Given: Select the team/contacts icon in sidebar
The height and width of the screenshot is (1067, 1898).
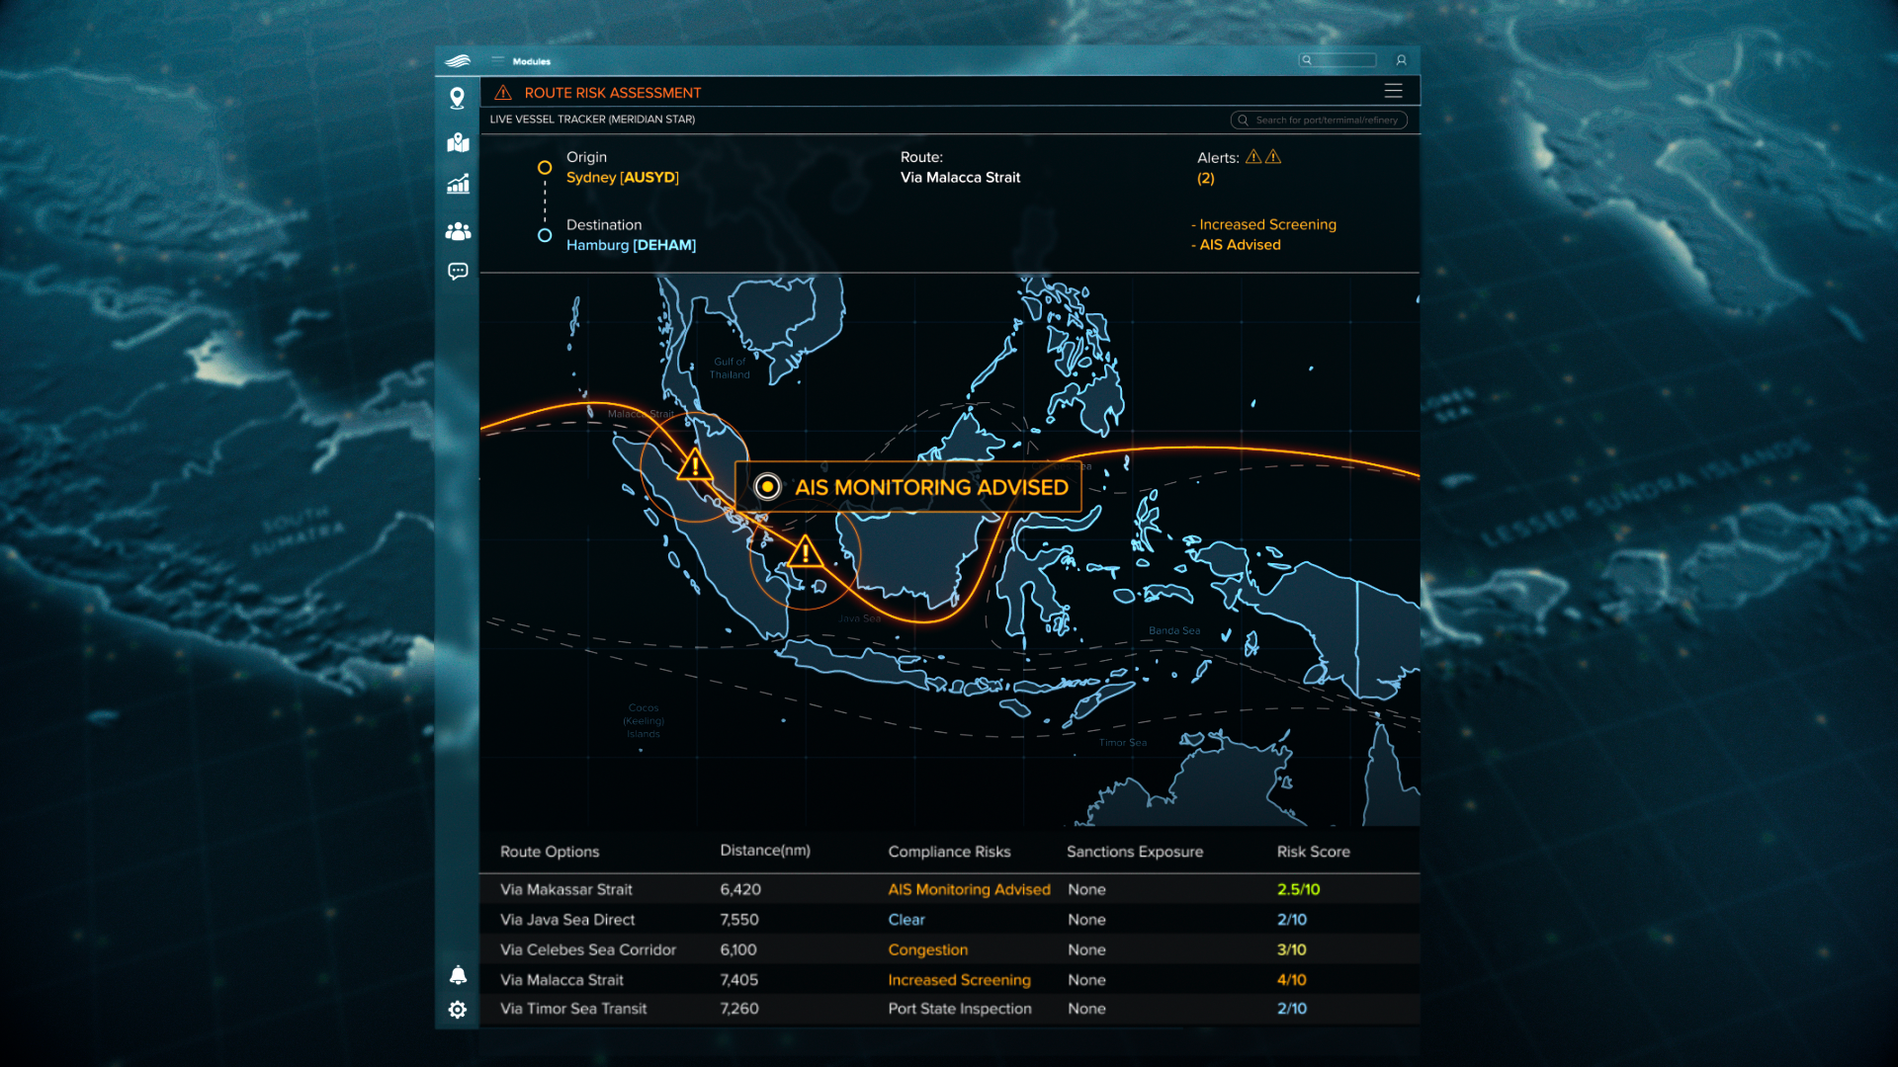Looking at the screenshot, I should (x=457, y=229).
